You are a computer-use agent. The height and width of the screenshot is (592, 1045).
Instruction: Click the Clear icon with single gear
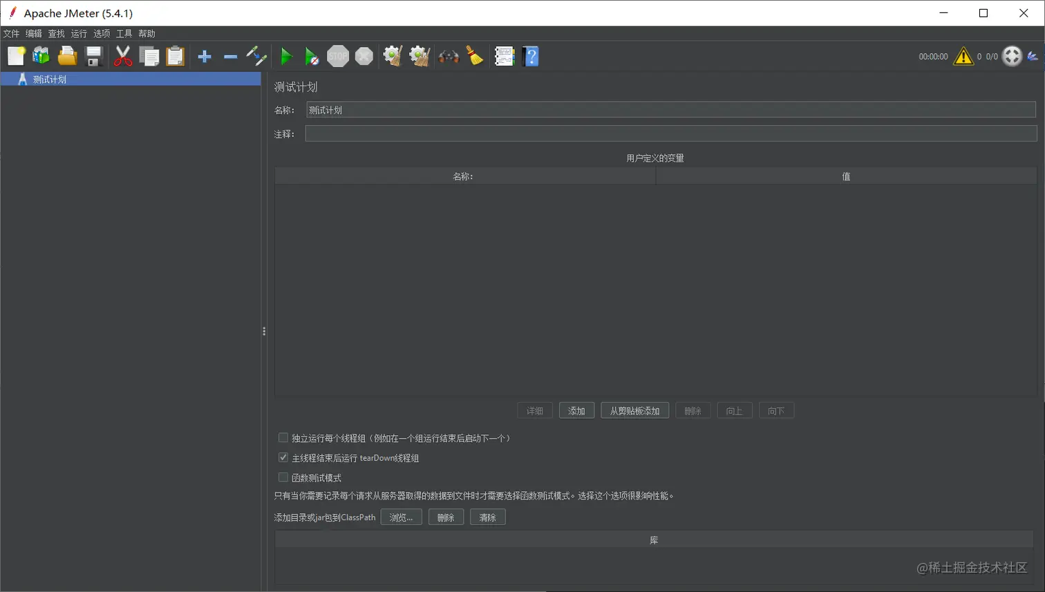393,56
